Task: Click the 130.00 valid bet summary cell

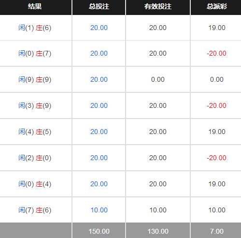Action: coord(158,231)
